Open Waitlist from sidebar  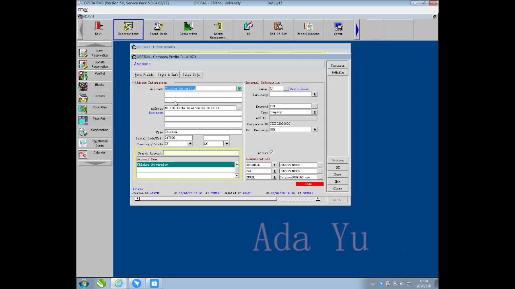pyautogui.click(x=95, y=75)
